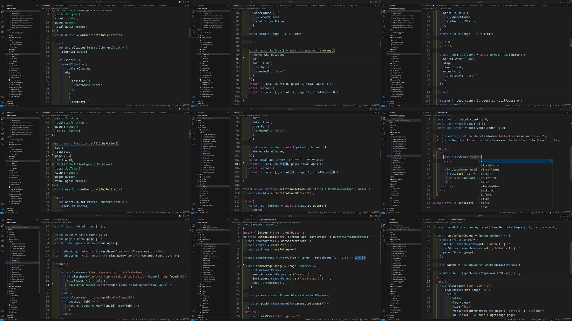The height and width of the screenshot is (321, 572).
Task: Click editor scrollbar in the deleteJobAction window
Action: click(380, 154)
